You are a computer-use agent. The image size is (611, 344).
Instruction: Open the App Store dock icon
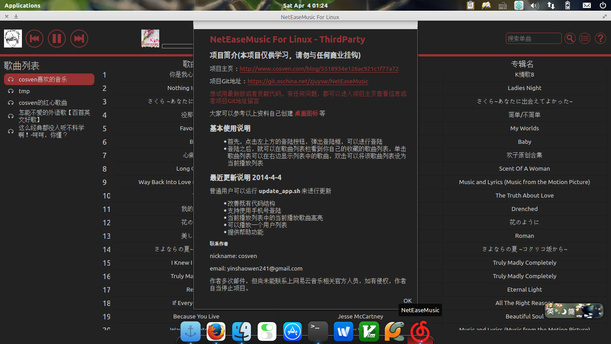click(x=293, y=332)
